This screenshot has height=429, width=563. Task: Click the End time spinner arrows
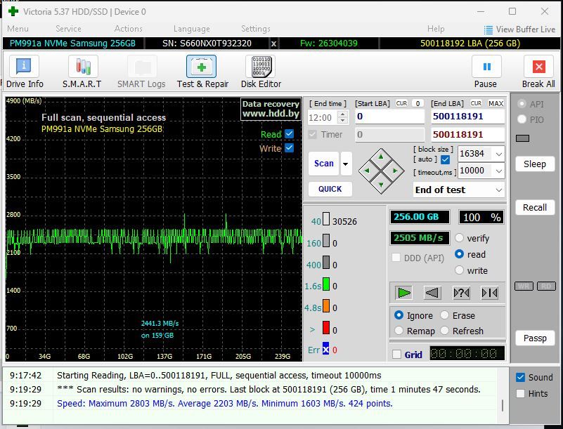point(343,117)
